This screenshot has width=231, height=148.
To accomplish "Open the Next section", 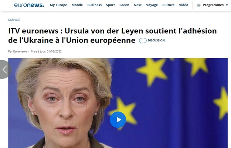I will coord(137,5).
